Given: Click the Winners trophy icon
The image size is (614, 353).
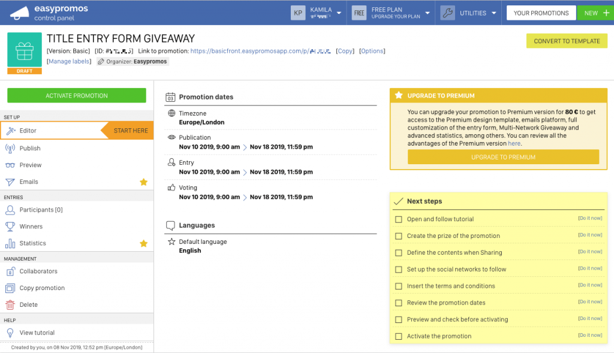Looking at the screenshot, I should (10, 227).
